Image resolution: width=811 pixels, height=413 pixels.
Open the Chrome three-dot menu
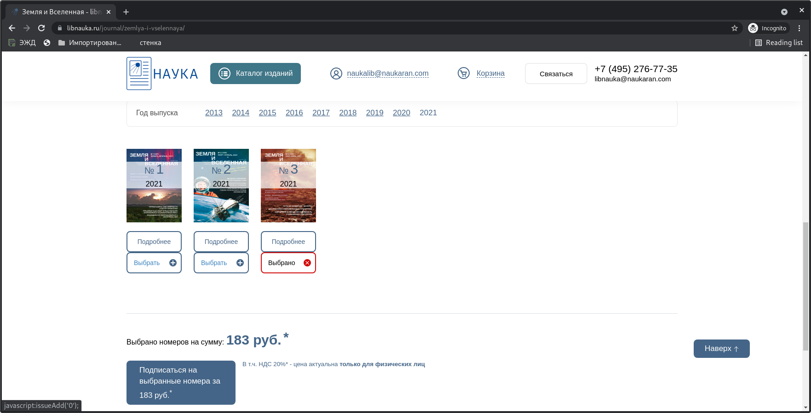pos(799,28)
